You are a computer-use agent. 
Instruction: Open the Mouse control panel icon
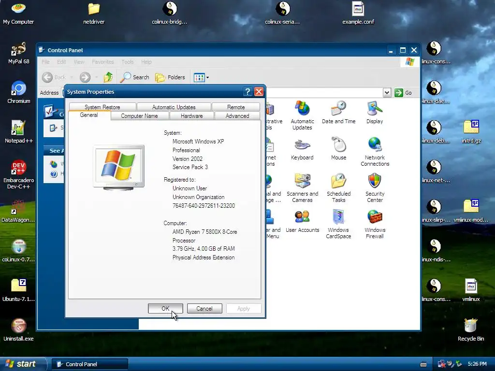coord(338,149)
